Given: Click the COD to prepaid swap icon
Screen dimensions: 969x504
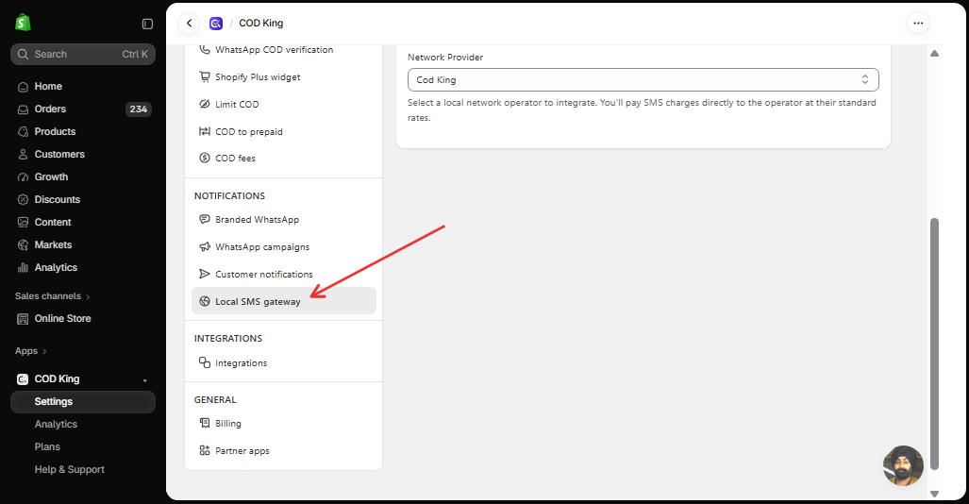Looking at the screenshot, I should 205,131.
